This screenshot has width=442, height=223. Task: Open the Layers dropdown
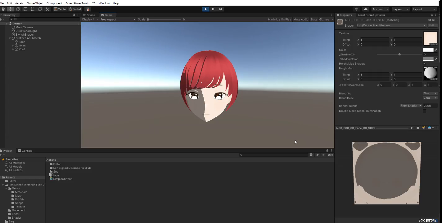click(x=400, y=9)
